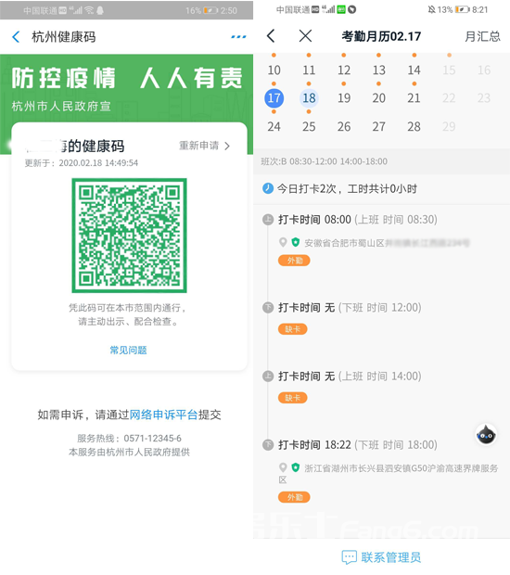The height and width of the screenshot is (575, 510).
Task: Tap the 外勤 tag under 08:00 check-in
Action: (x=294, y=261)
